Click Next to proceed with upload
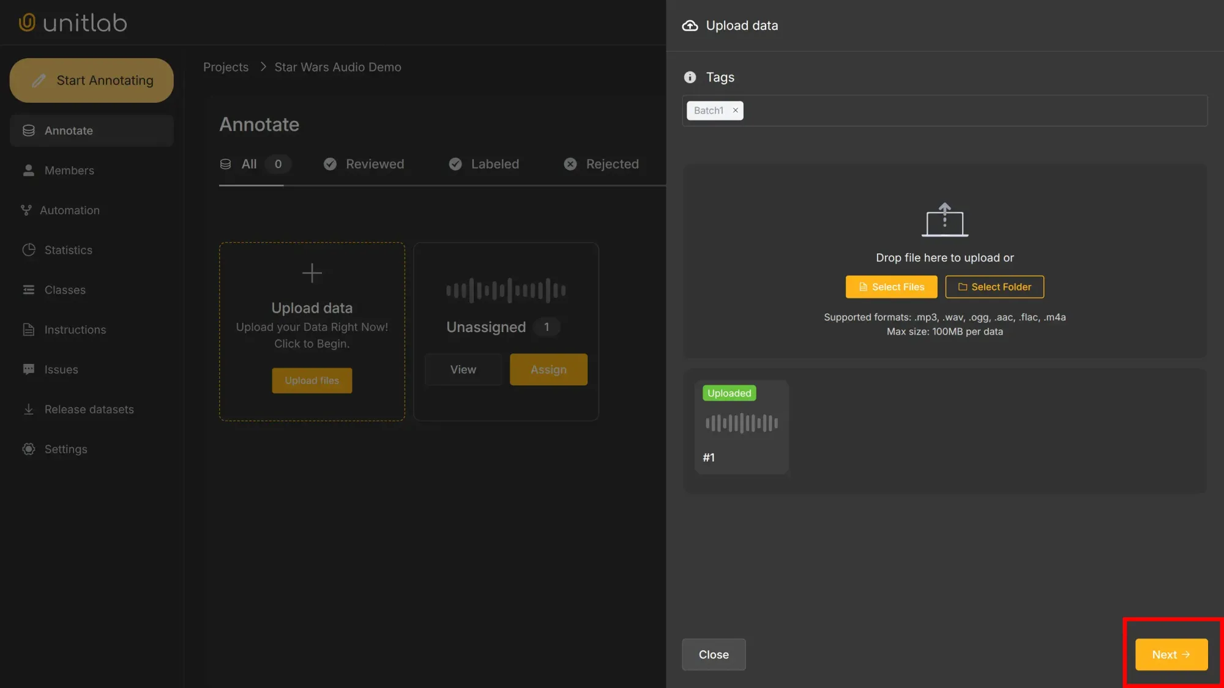The image size is (1224, 688). (x=1170, y=654)
